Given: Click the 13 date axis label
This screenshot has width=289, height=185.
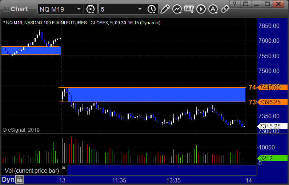Looking at the screenshot, I should [x=62, y=180].
